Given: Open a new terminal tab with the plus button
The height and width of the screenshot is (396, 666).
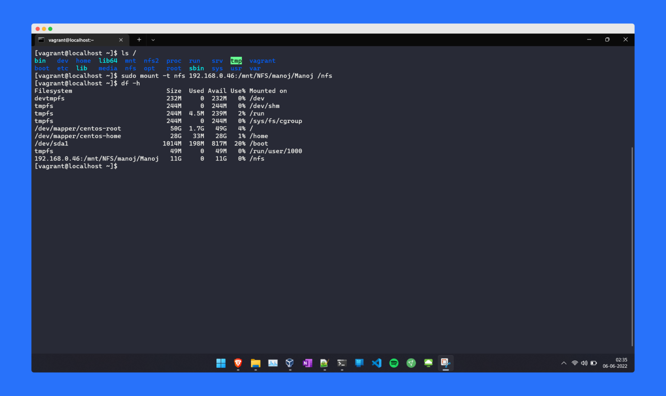Looking at the screenshot, I should (139, 39).
